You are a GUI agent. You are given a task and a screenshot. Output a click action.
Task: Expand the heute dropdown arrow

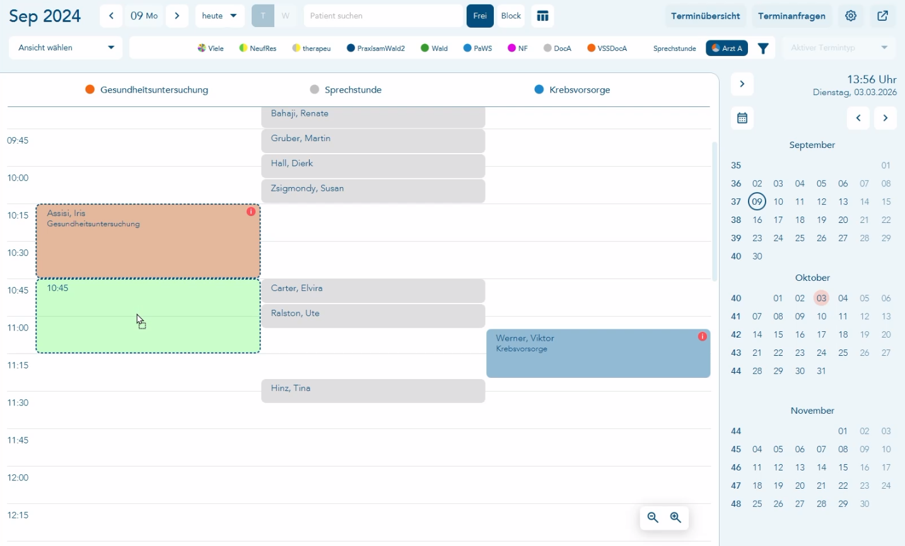pyautogui.click(x=233, y=16)
